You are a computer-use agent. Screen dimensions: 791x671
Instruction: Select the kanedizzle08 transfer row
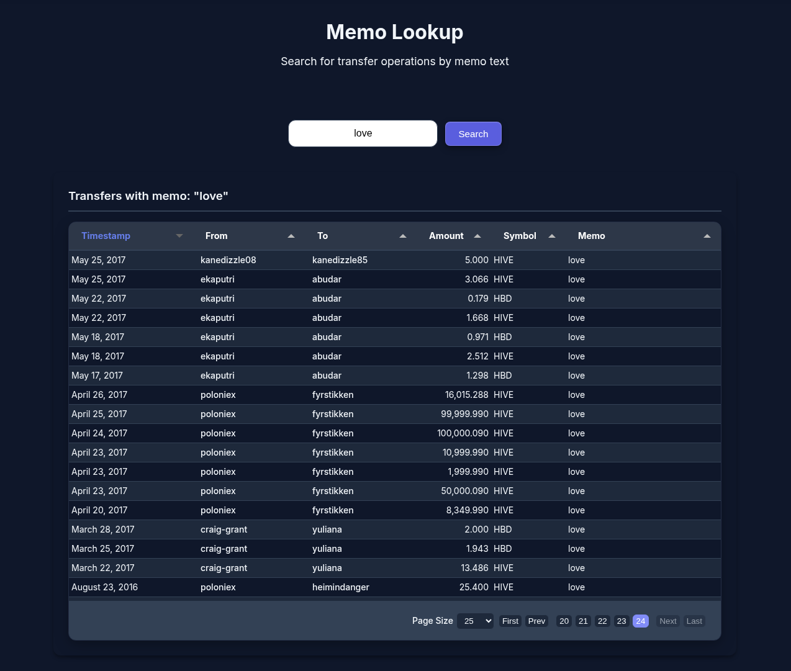click(394, 260)
